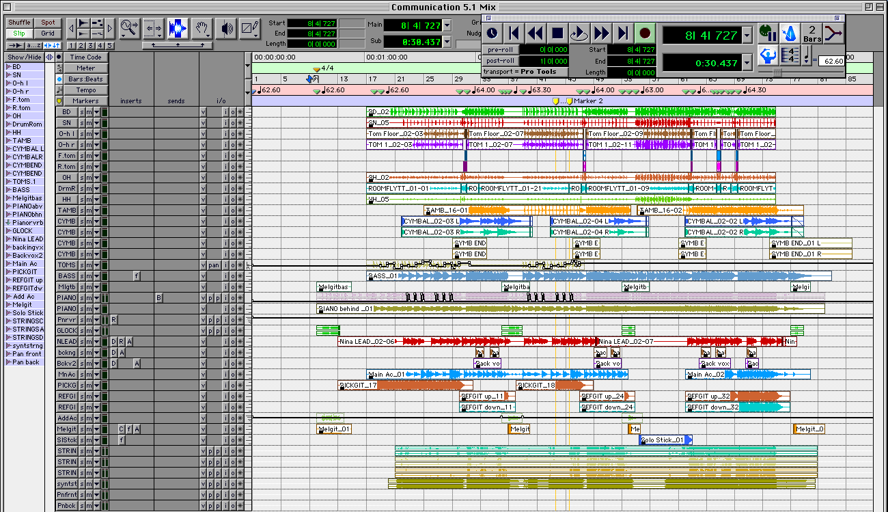Open the Main counter format dropdown
888x512 pixels.
[x=447, y=25]
